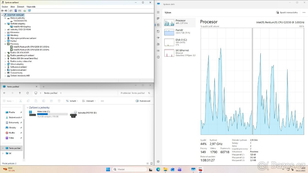Click Spustit novou úlohu button

pos(287,12)
